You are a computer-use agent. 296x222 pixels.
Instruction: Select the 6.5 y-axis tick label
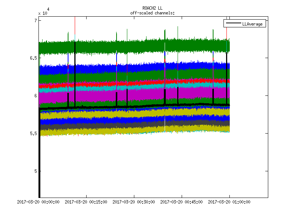(33, 58)
